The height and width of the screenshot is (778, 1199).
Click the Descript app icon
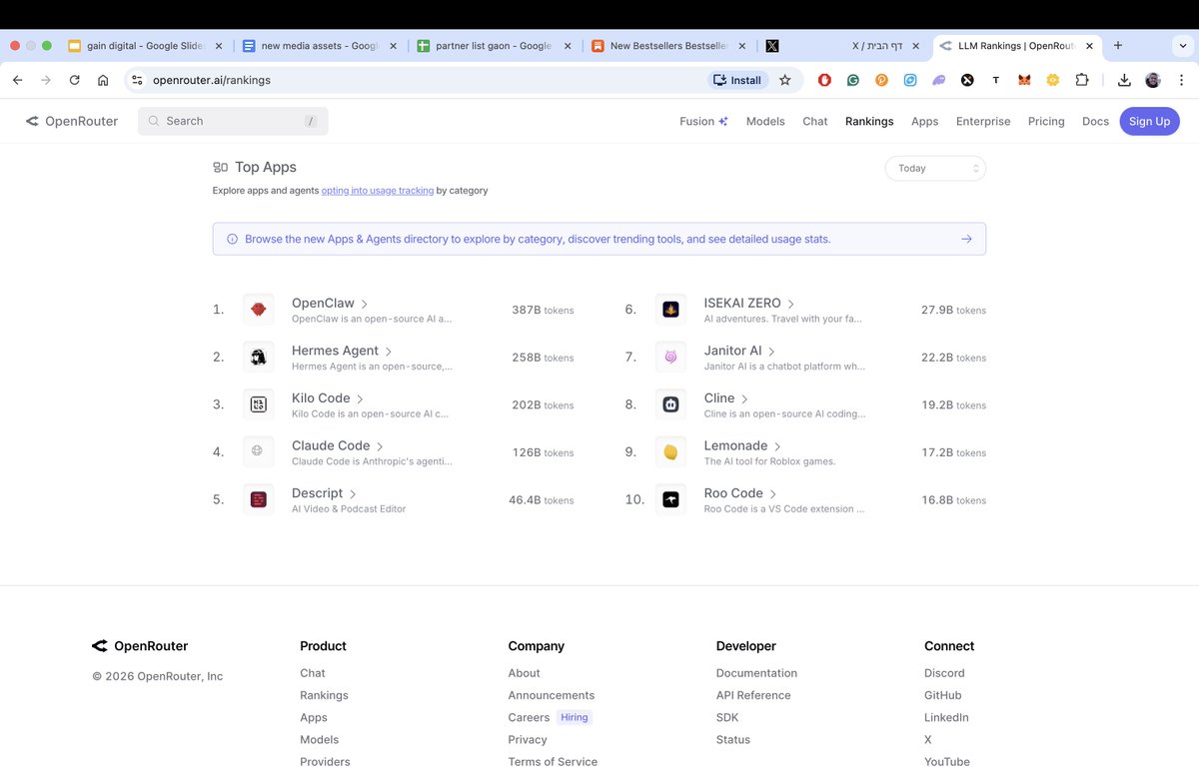click(258, 499)
